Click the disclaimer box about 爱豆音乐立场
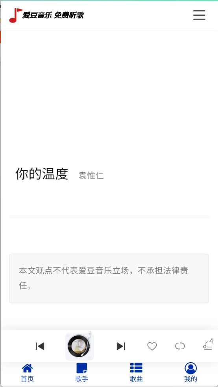This screenshot has height=387, width=218. [x=109, y=278]
